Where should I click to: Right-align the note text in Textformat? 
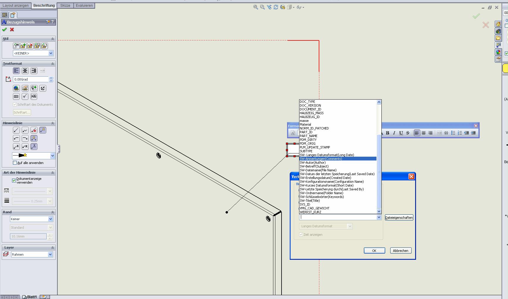(x=34, y=71)
